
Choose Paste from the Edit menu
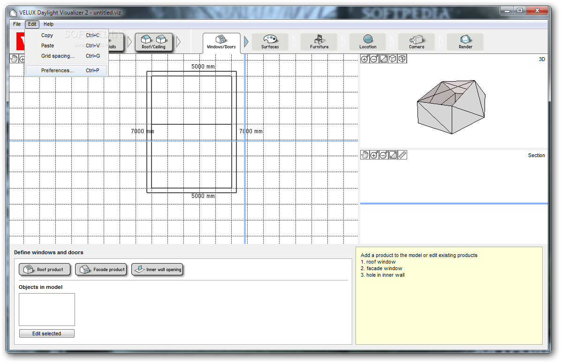pos(67,46)
